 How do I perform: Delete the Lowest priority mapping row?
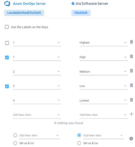(131, 100)
